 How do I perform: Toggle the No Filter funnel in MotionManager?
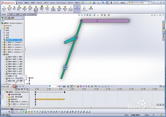(x=16, y=89)
